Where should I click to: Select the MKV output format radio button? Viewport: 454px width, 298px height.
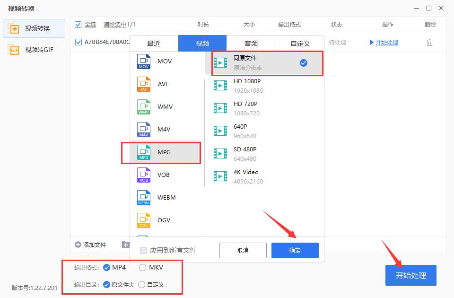[x=142, y=266]
